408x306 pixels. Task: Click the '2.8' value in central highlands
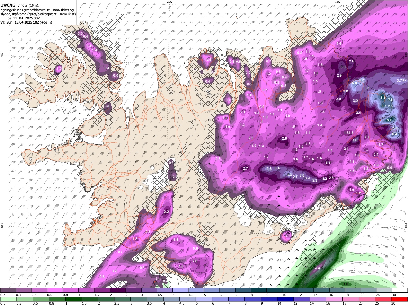click(x=284, y=138)
